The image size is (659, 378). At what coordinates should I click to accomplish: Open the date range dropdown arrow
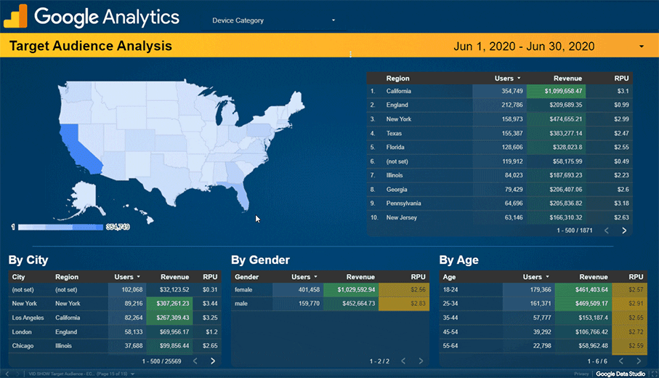642,47
